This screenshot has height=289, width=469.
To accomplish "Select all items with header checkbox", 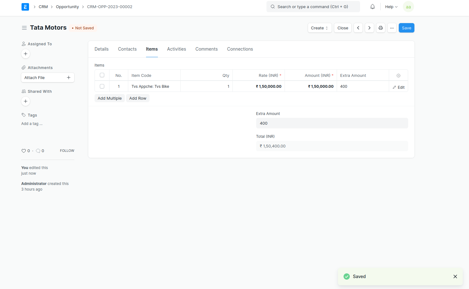I will 102,75.
